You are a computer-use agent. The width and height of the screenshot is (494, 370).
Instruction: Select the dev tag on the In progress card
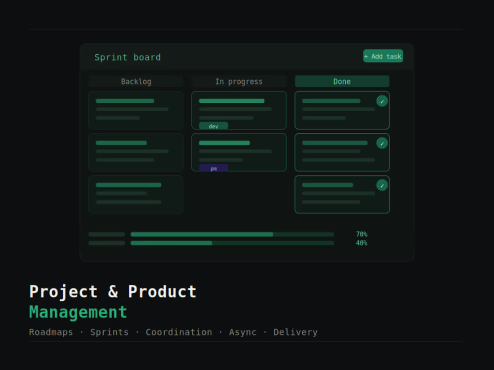click(214, 126)
